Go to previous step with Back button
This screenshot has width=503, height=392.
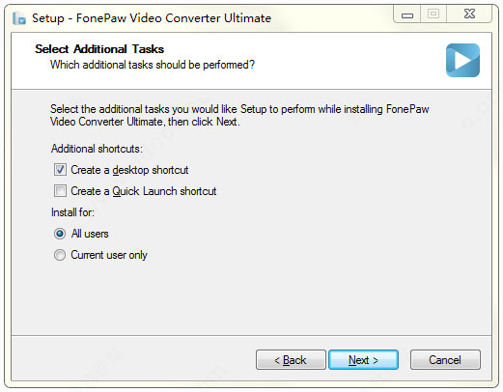pyautogui.click(x=291, y=359)
